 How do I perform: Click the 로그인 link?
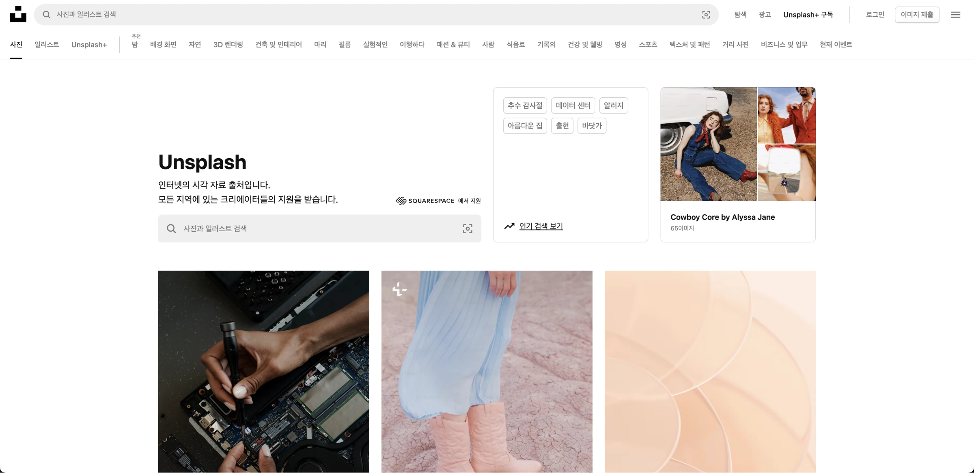(875, 15)
